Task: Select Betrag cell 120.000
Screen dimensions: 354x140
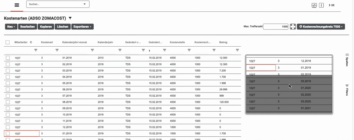Action: coord(224,102)
